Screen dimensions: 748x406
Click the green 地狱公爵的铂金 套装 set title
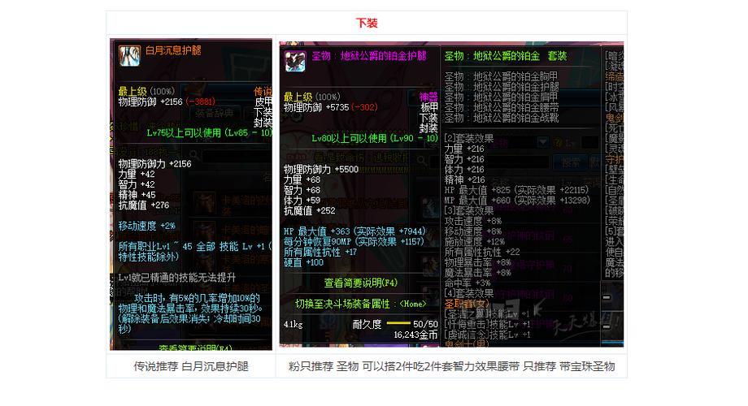506,56
